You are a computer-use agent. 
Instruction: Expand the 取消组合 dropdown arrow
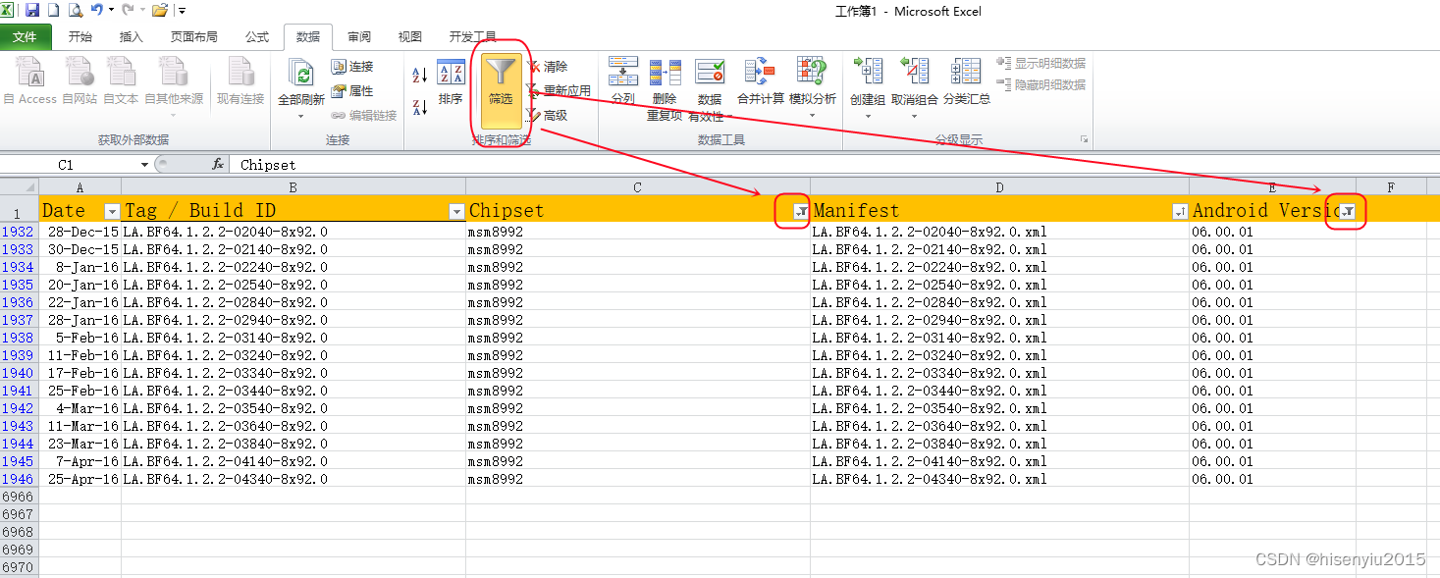point(914,116)
